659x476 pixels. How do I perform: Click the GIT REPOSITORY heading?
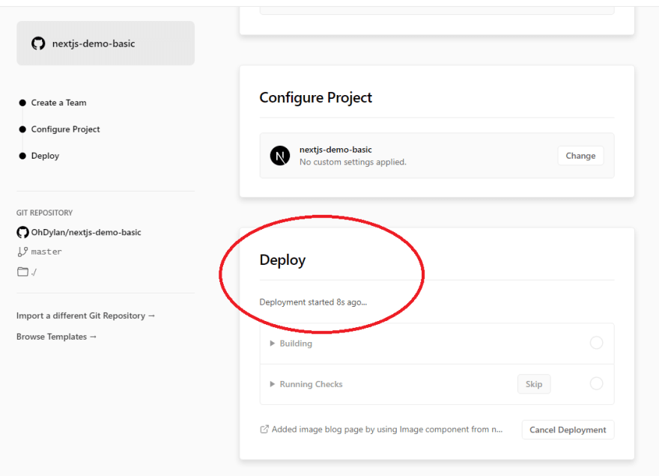[44, 213]
